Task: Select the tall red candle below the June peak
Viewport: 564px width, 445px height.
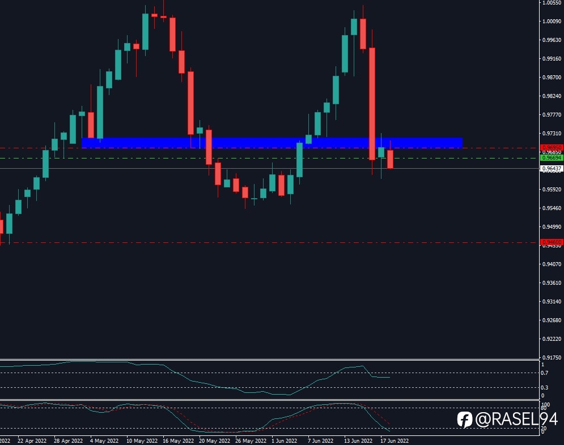Action: coord(372,104)
